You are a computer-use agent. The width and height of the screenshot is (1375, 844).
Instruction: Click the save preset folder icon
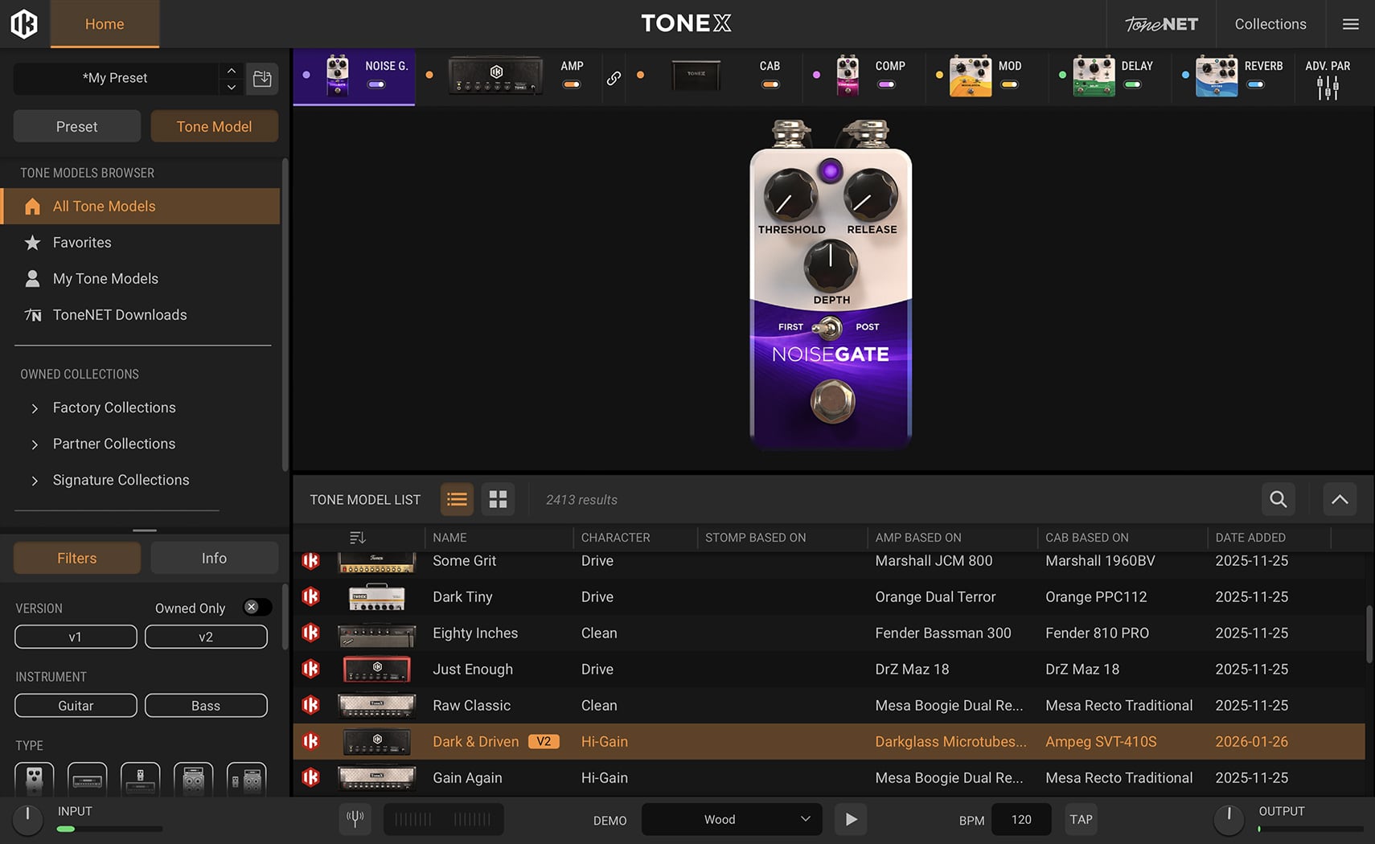pos(262,79)
